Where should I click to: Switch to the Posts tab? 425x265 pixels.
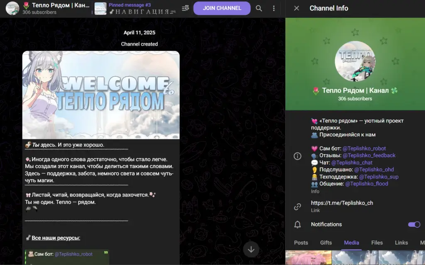click(x=301, y=243)
